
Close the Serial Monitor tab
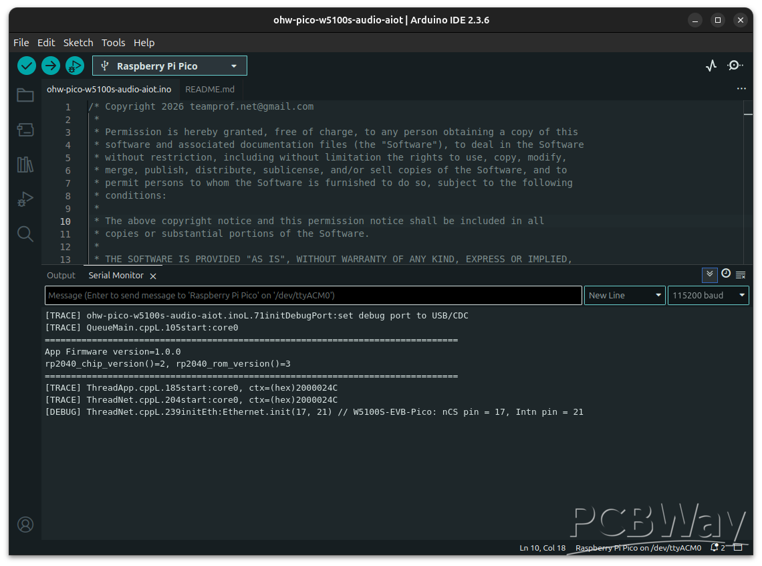coord(153,276)
